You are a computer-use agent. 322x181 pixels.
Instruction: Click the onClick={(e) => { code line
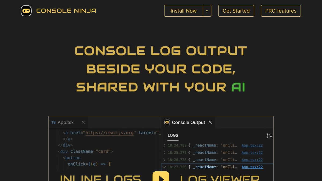pos(89,164)
